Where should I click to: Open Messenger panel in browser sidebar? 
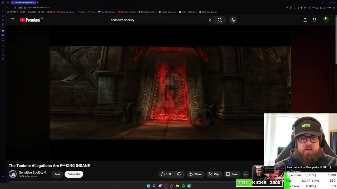click(x=3, y=35)
